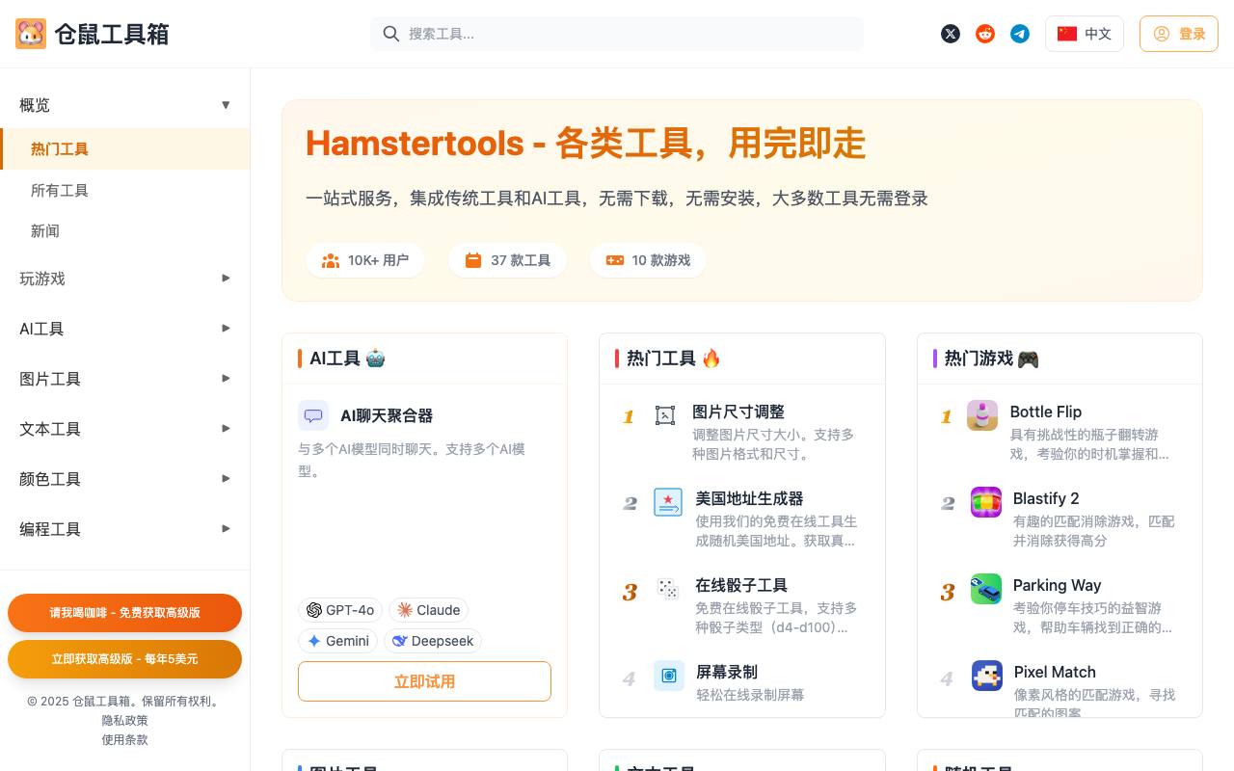The height and width of the screenshot is (771, 1234).
Task: Focus the 搜索工具 search field
Action: pyautogui.click(x=617, y=34)
